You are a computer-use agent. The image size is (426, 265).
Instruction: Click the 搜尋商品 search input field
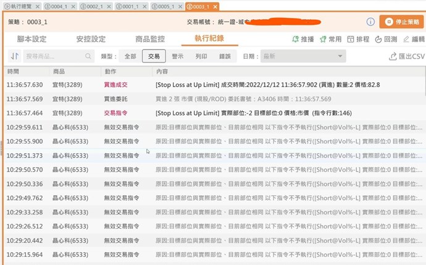pyautogui.click(x=57, y=56)
